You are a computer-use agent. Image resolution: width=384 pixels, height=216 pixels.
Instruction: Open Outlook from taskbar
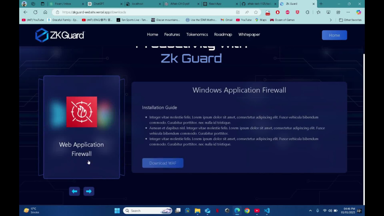click(x=207, y=211)
